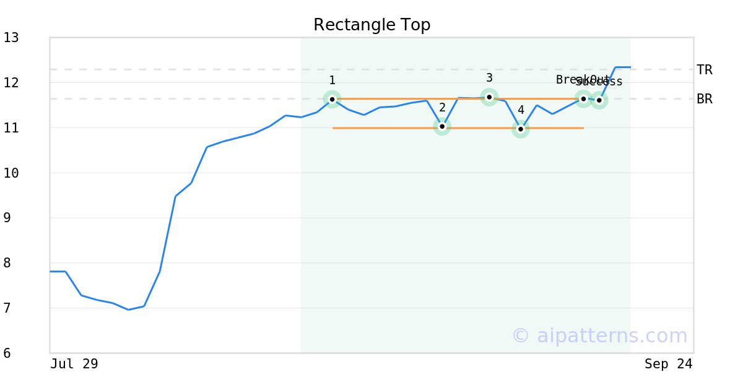
Task: Click the circle marker labeled 3
Action: [x=489, y=97]
